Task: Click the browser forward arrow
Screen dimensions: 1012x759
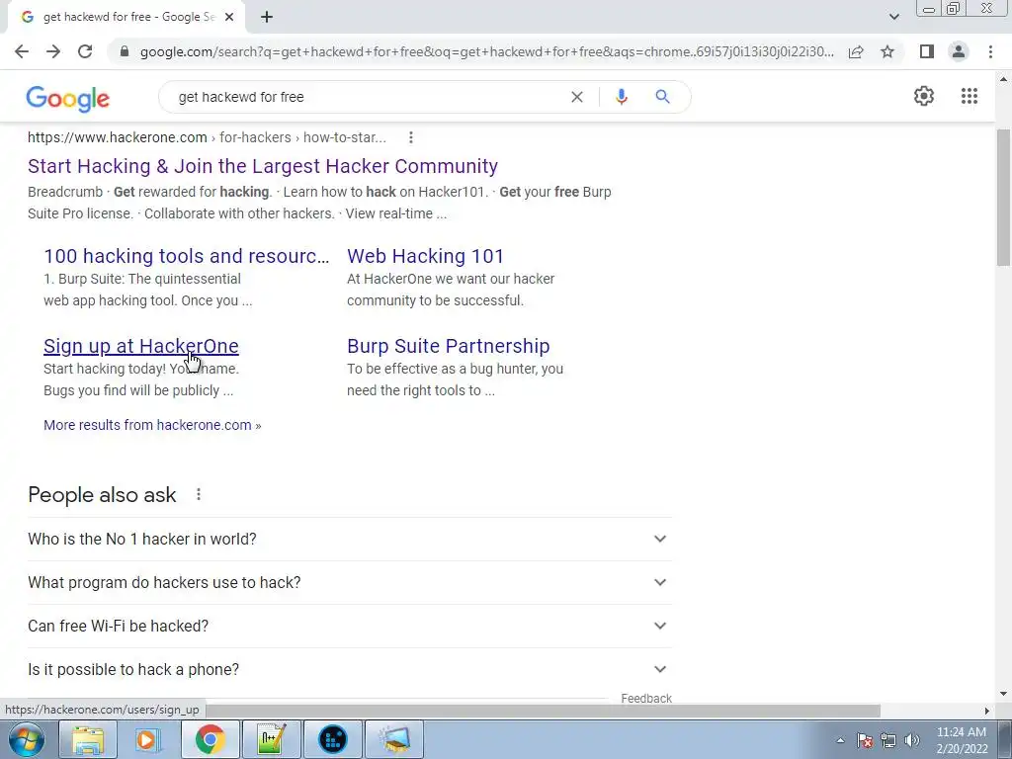Action: (53, 51)
